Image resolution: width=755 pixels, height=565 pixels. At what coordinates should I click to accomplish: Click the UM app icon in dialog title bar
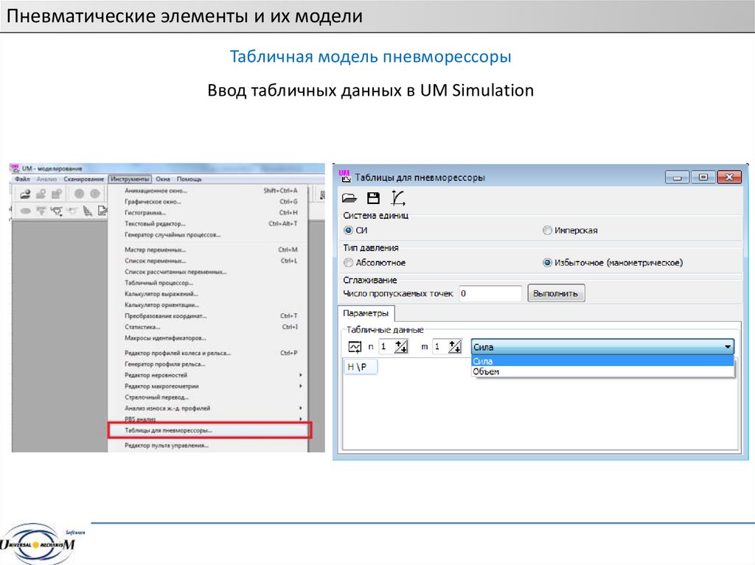point(344,176)
